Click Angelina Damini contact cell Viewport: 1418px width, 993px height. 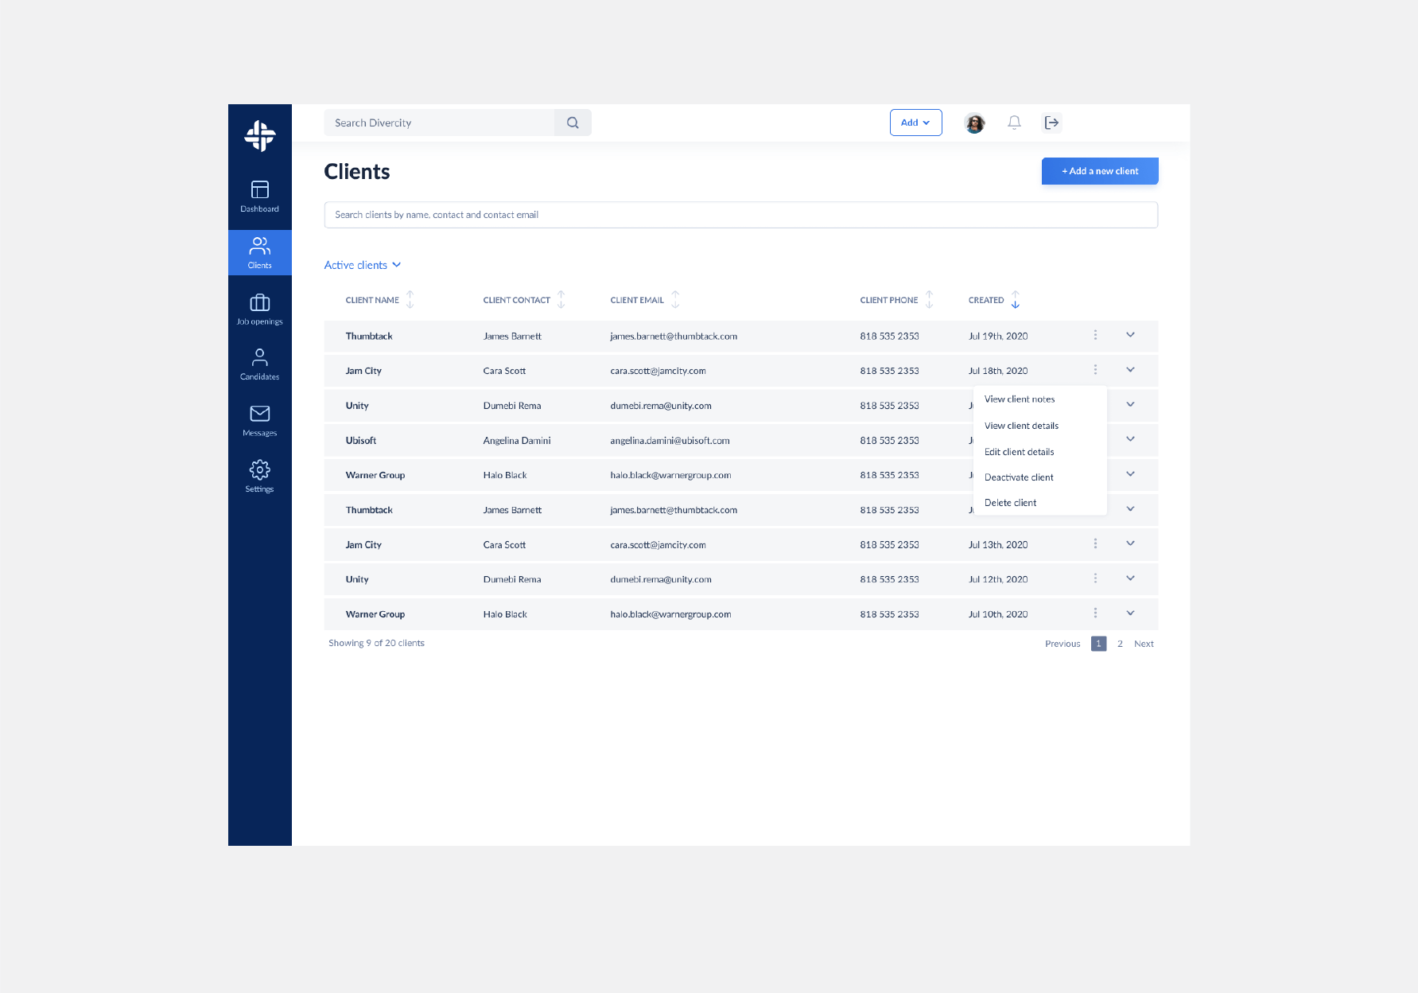tap(517, 441)
